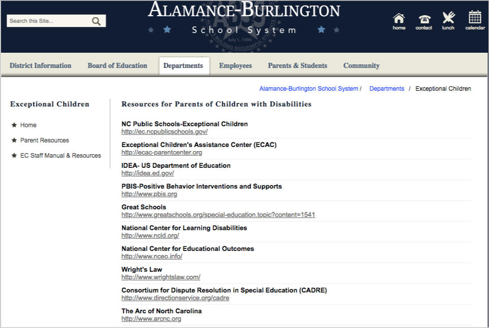
Task: Click 'IDEA- US Department of Education' text
Action: coord(176,166)
